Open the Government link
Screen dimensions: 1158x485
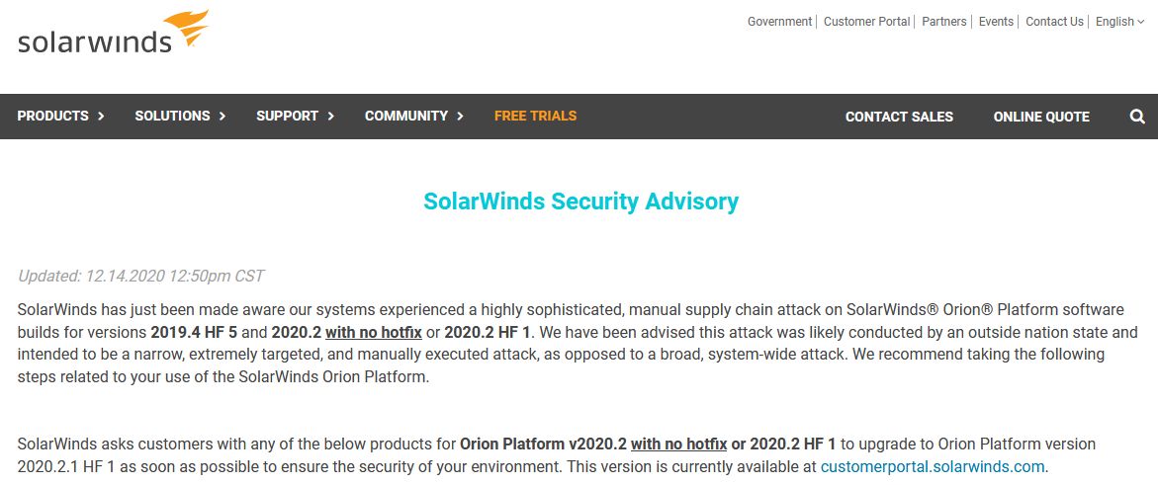coord(779,22)
